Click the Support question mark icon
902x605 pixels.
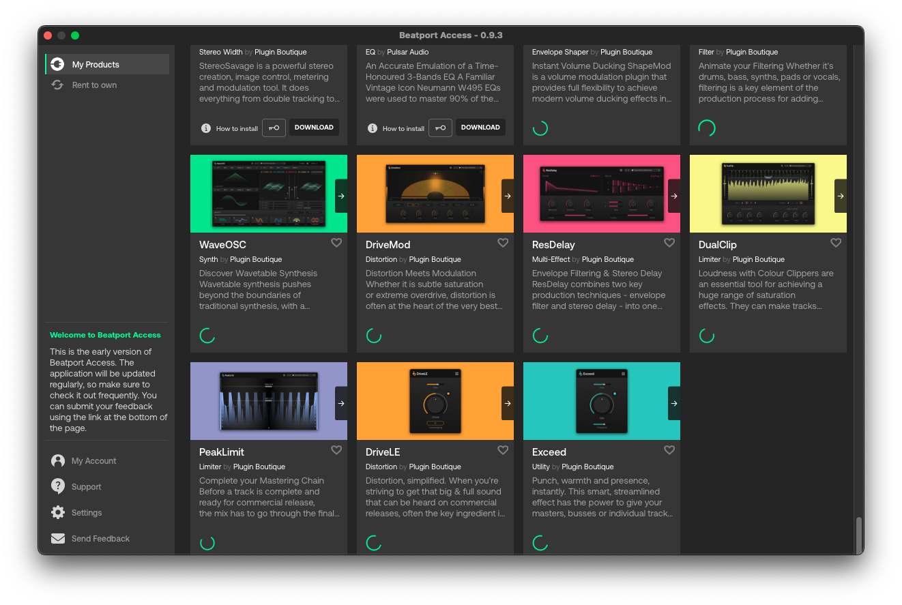coord(58,486)
